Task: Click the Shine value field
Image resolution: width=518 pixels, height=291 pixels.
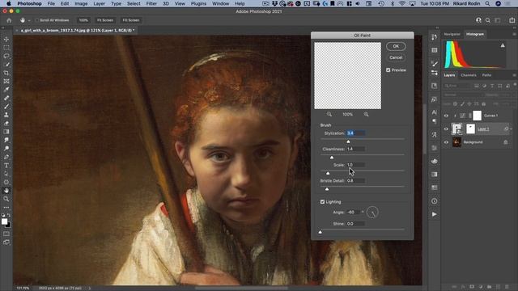Action: point(356,224)
